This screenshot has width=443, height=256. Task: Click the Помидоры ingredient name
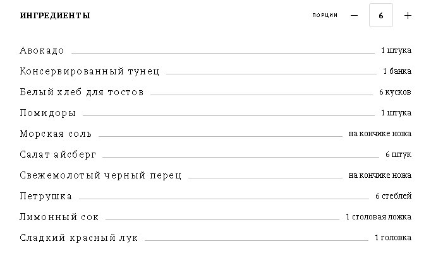48,113
